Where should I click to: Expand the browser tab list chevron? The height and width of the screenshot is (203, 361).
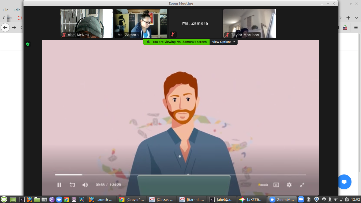357,18
